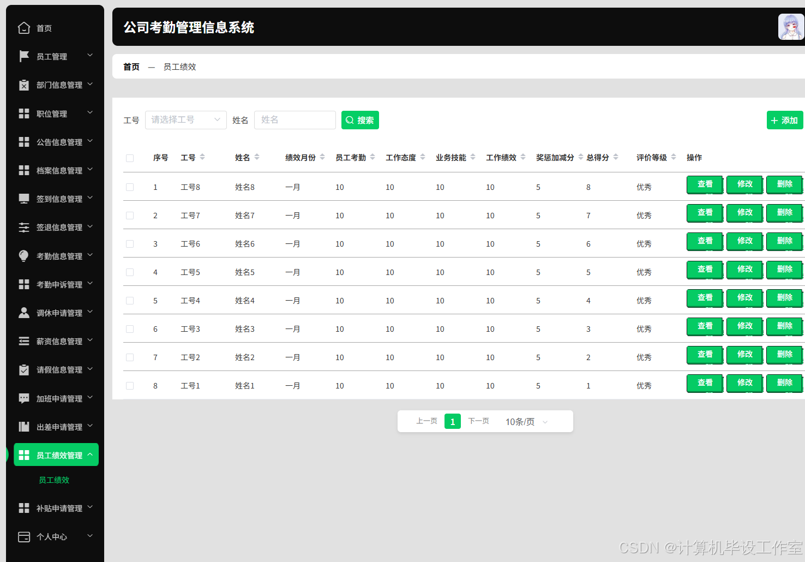Click the grid icon beside 职位管理
The image size is (805, 562).
click(x=24, y=113)
